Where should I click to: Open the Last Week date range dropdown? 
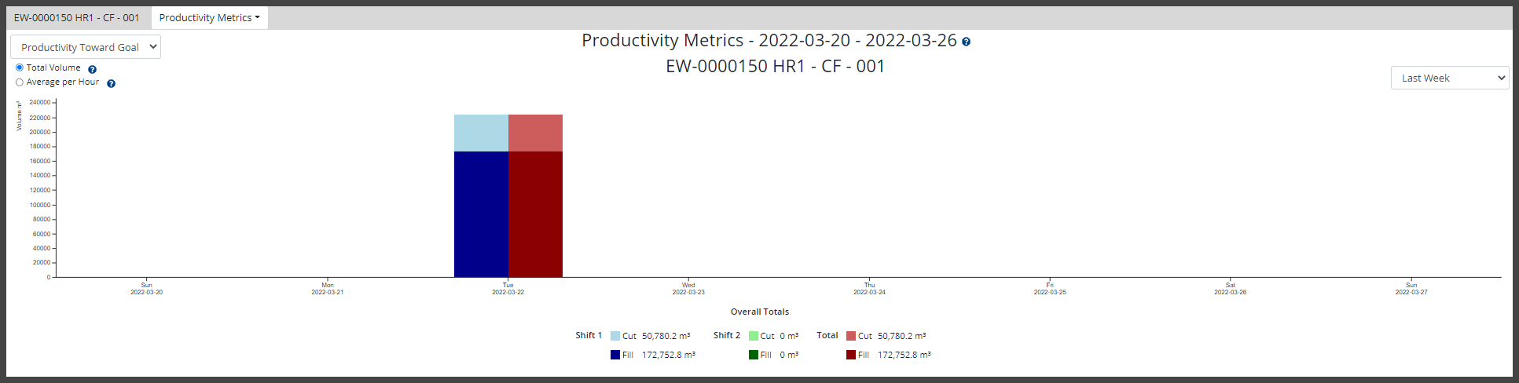1449,78
